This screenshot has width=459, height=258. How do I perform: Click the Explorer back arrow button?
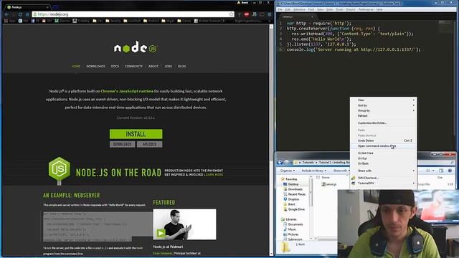click(280, 163)
